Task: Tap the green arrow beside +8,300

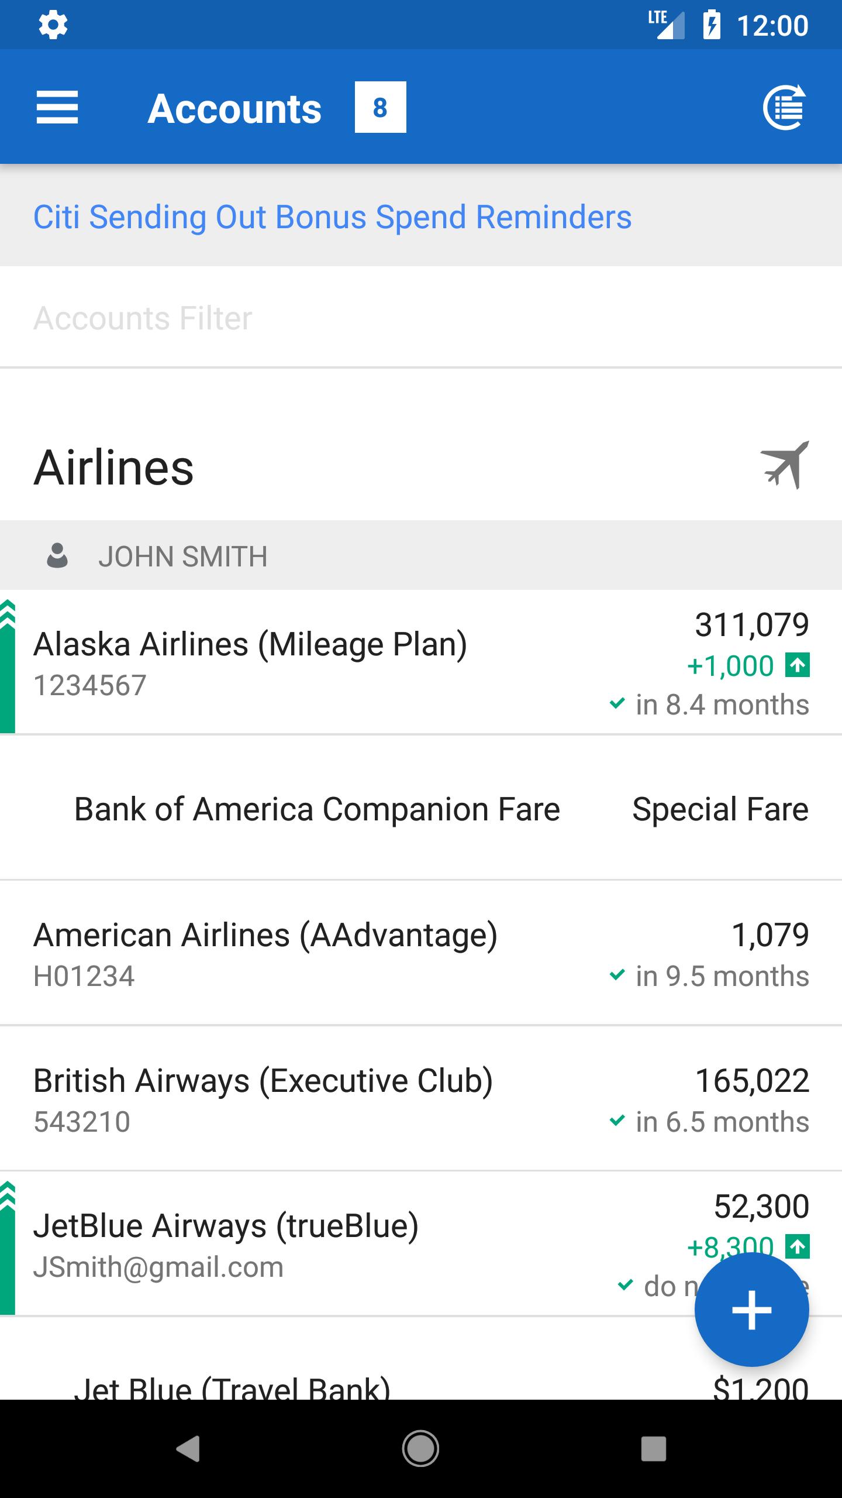Action: (x=798, y=1246)
